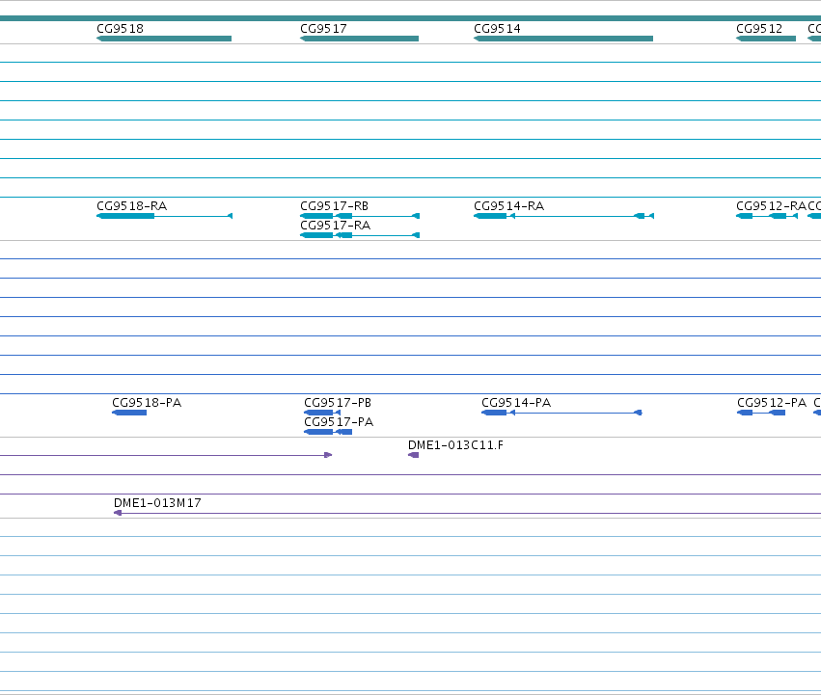Viewport: 821px width, 695px height.
Task: Select the CG9512-RA transcript glyph
Action: (x=767, y=216)
